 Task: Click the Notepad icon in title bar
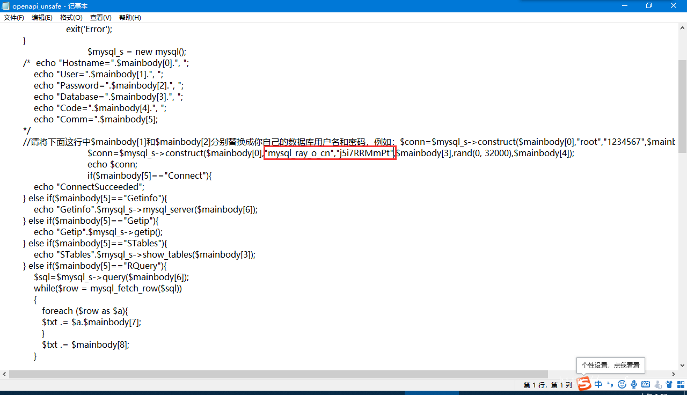coord(5,6)
